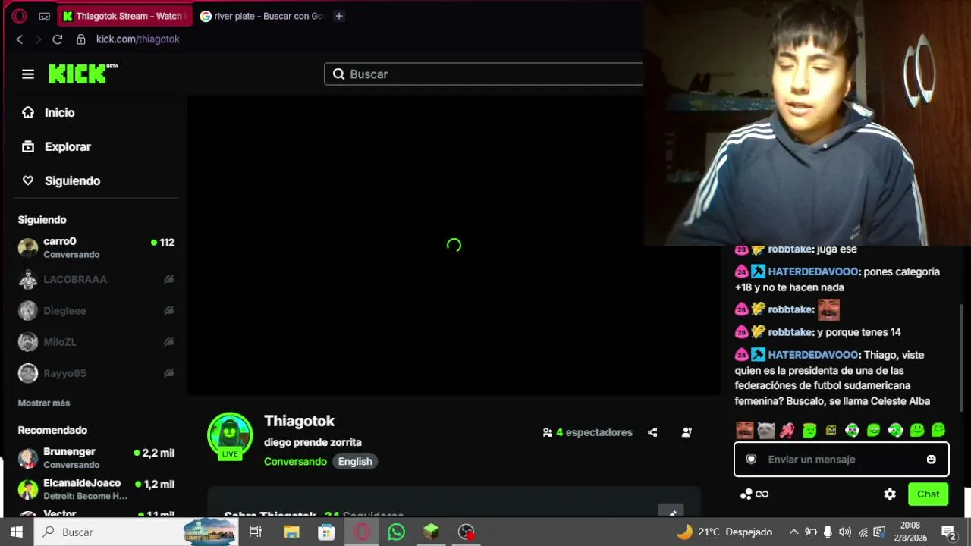Open Diegleee's channel from the sidebar

point(96,310)
